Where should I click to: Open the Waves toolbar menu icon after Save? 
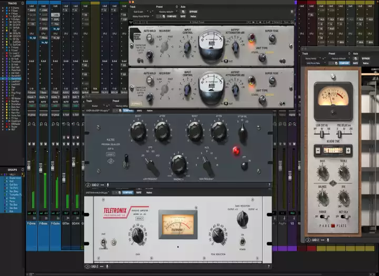[x=293, y=22]
